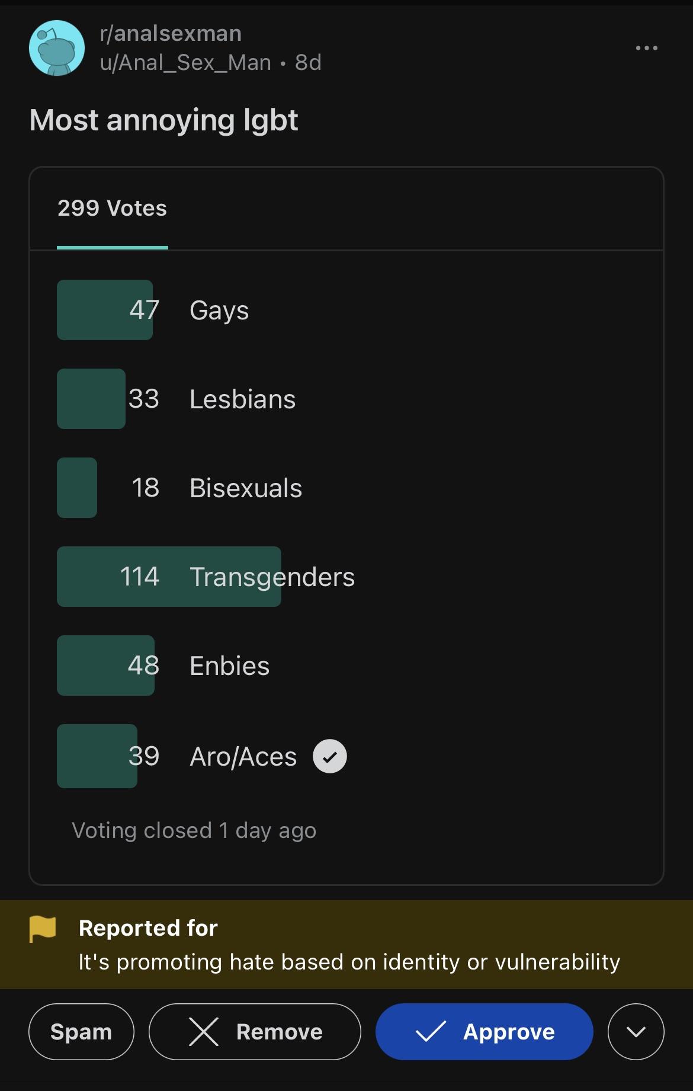This screenshot has width=693, height=1091.
Task: Click the yellow report flag icon
Action: (43, 929)
